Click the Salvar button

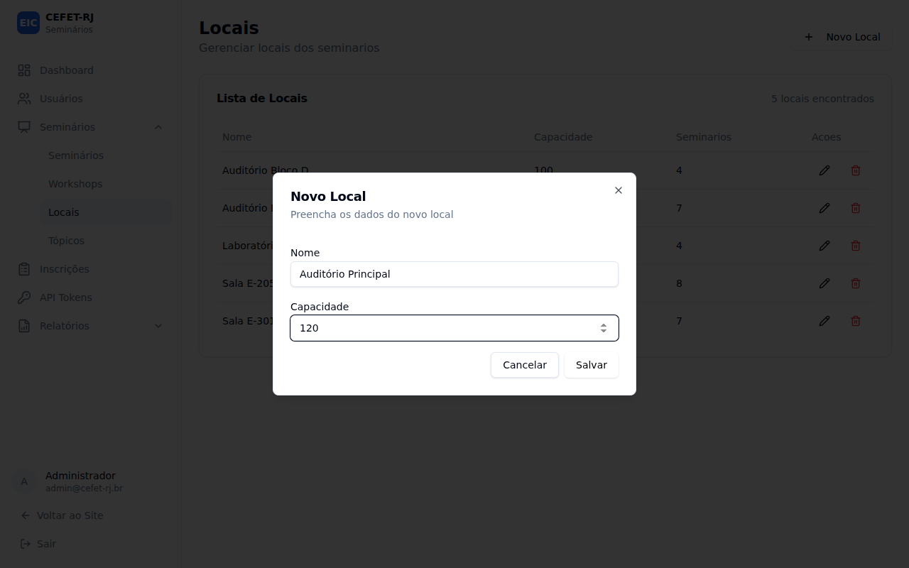pyautogui.click(x=592, y=365)
